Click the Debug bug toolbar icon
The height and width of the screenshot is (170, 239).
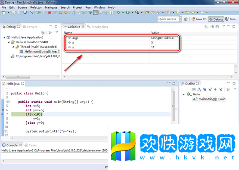(x=118, y=13)
